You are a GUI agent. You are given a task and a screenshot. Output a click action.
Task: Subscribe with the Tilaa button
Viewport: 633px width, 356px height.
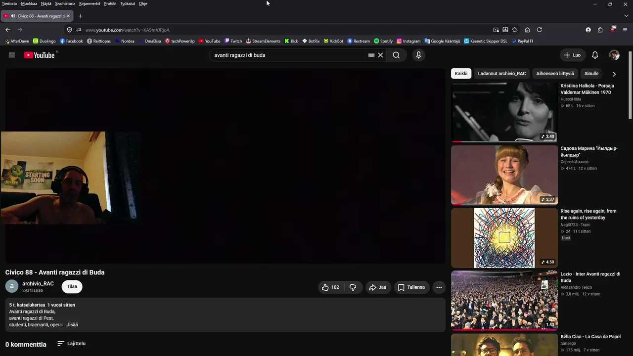pyautogui.click(x=72, y=287)
